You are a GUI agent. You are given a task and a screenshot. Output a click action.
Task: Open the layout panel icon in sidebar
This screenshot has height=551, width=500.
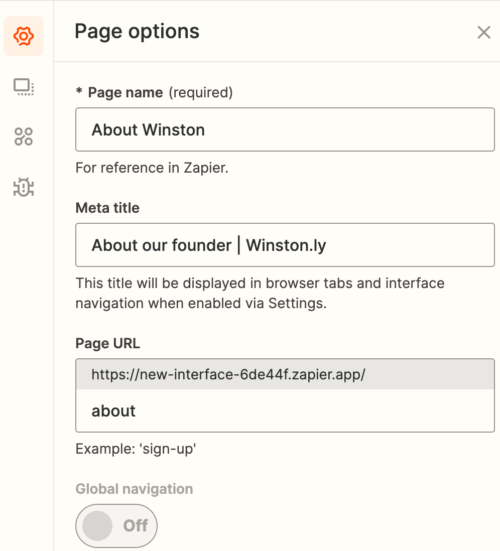24,87
